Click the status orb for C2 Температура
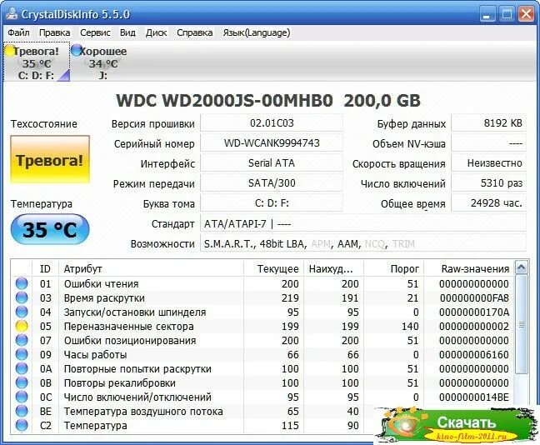The image size is (540, 445). tap(22, 425)
